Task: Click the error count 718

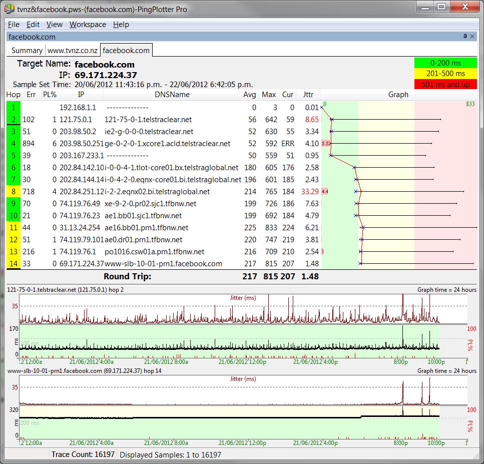Action: point(29,192)
